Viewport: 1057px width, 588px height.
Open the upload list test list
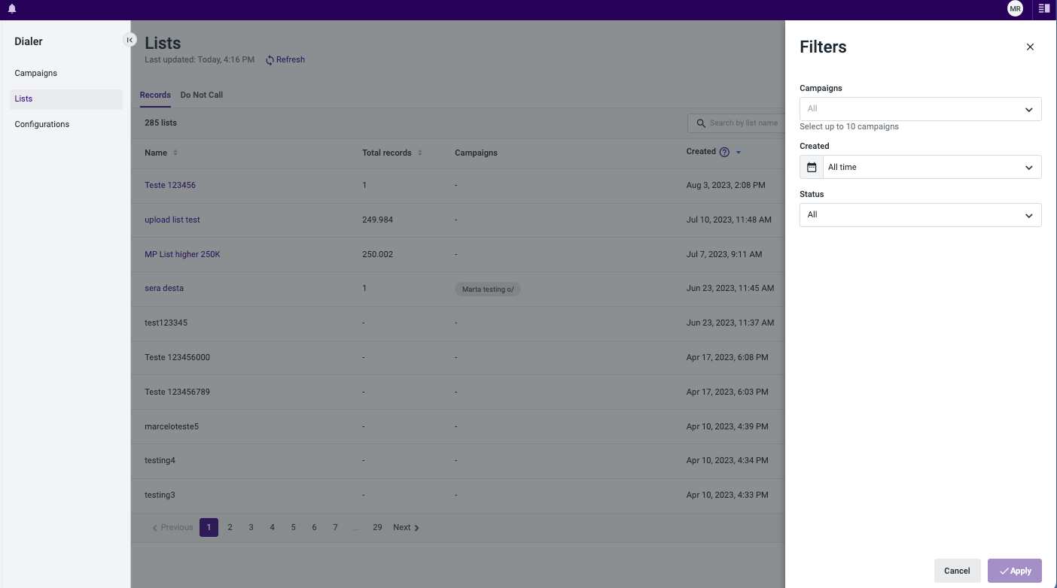[172, 220]
